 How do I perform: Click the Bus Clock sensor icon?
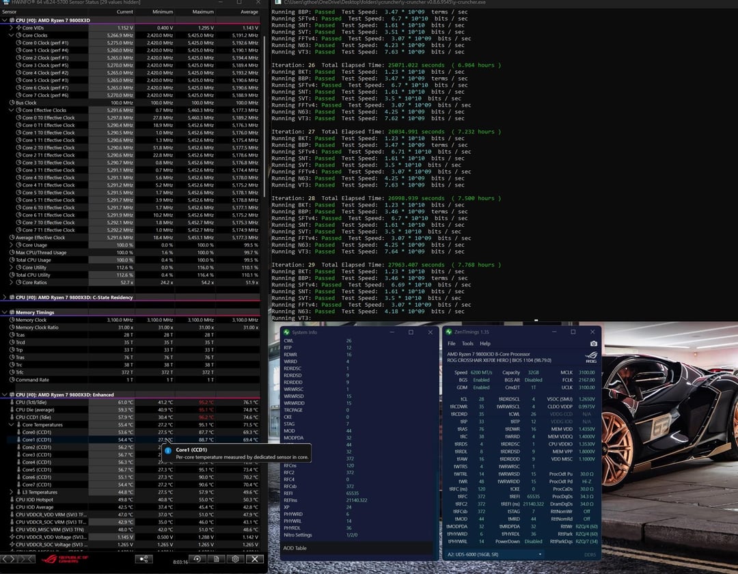click(12, 102)
